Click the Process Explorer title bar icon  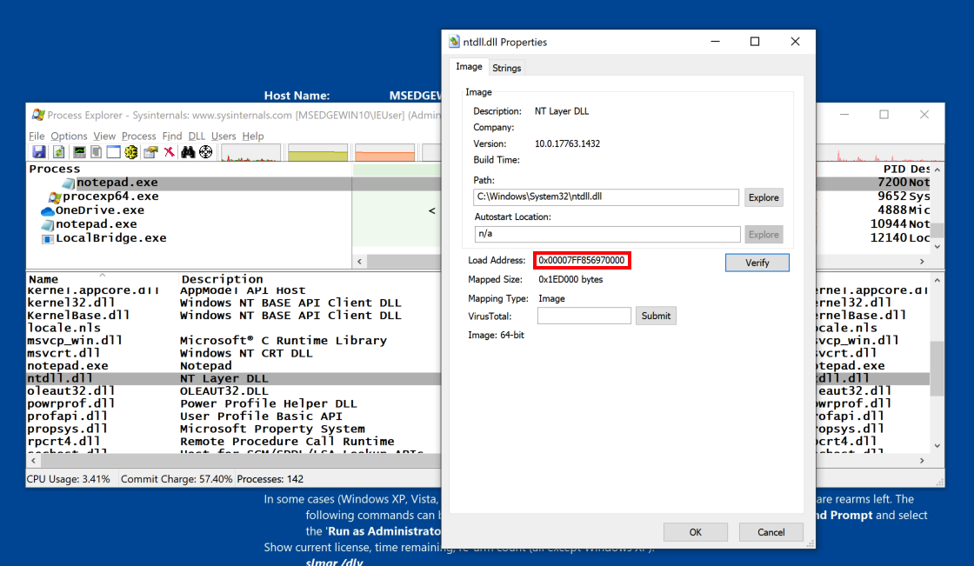[38, 115]
